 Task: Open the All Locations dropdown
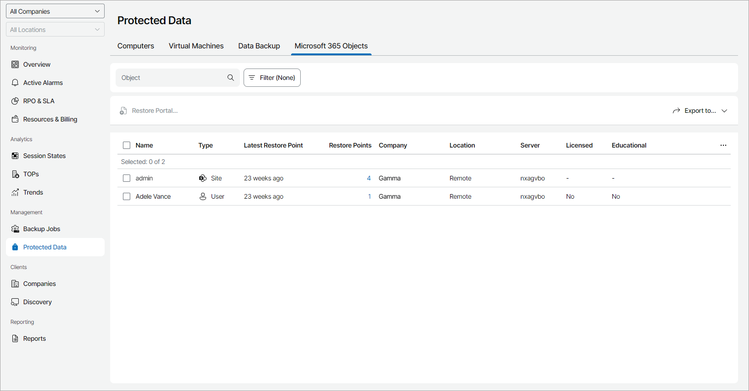pos(55,30)
